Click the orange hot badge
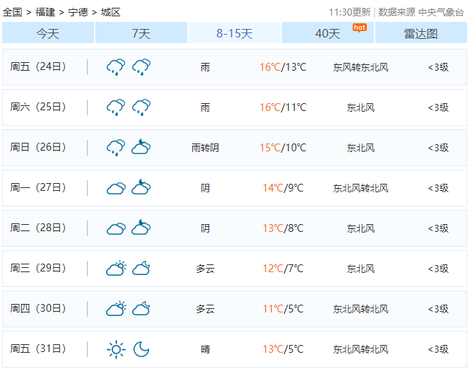Image resolution: width=470 pixels, height=369 pixels. (360, 28)
